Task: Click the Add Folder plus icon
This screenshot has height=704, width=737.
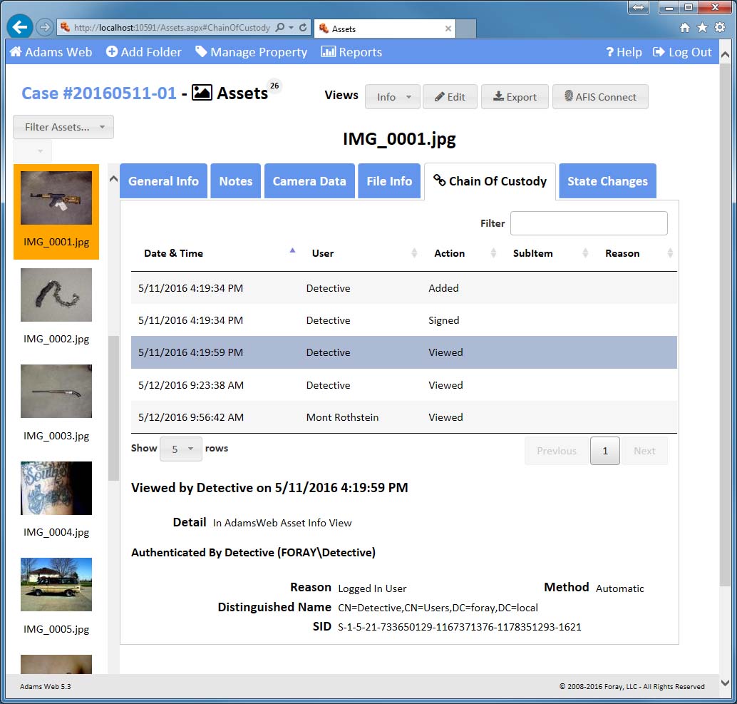Action: [x=112, y=52]
